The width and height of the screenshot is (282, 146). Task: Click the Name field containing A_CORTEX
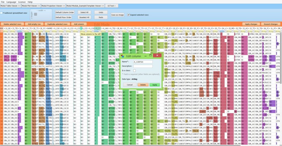click(143, 62)
